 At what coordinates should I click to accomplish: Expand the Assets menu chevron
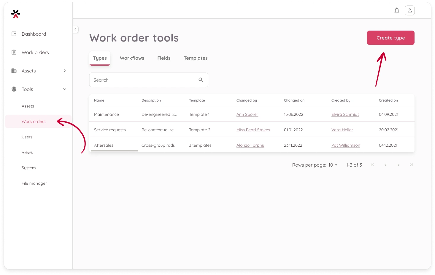pos(65,71)
